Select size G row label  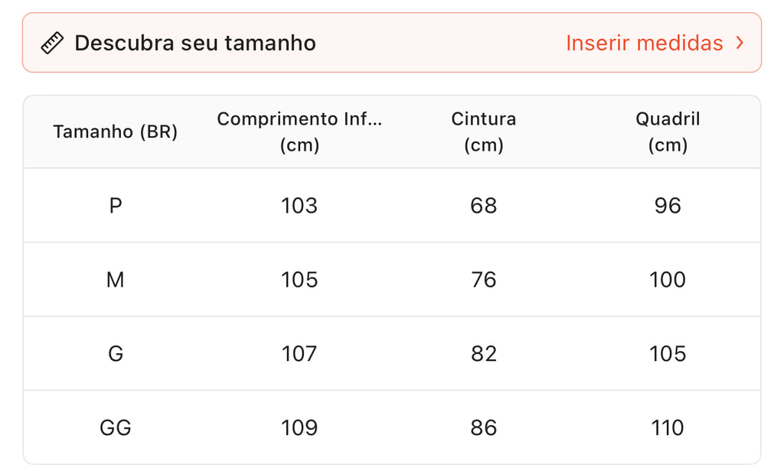pos(116,354)
